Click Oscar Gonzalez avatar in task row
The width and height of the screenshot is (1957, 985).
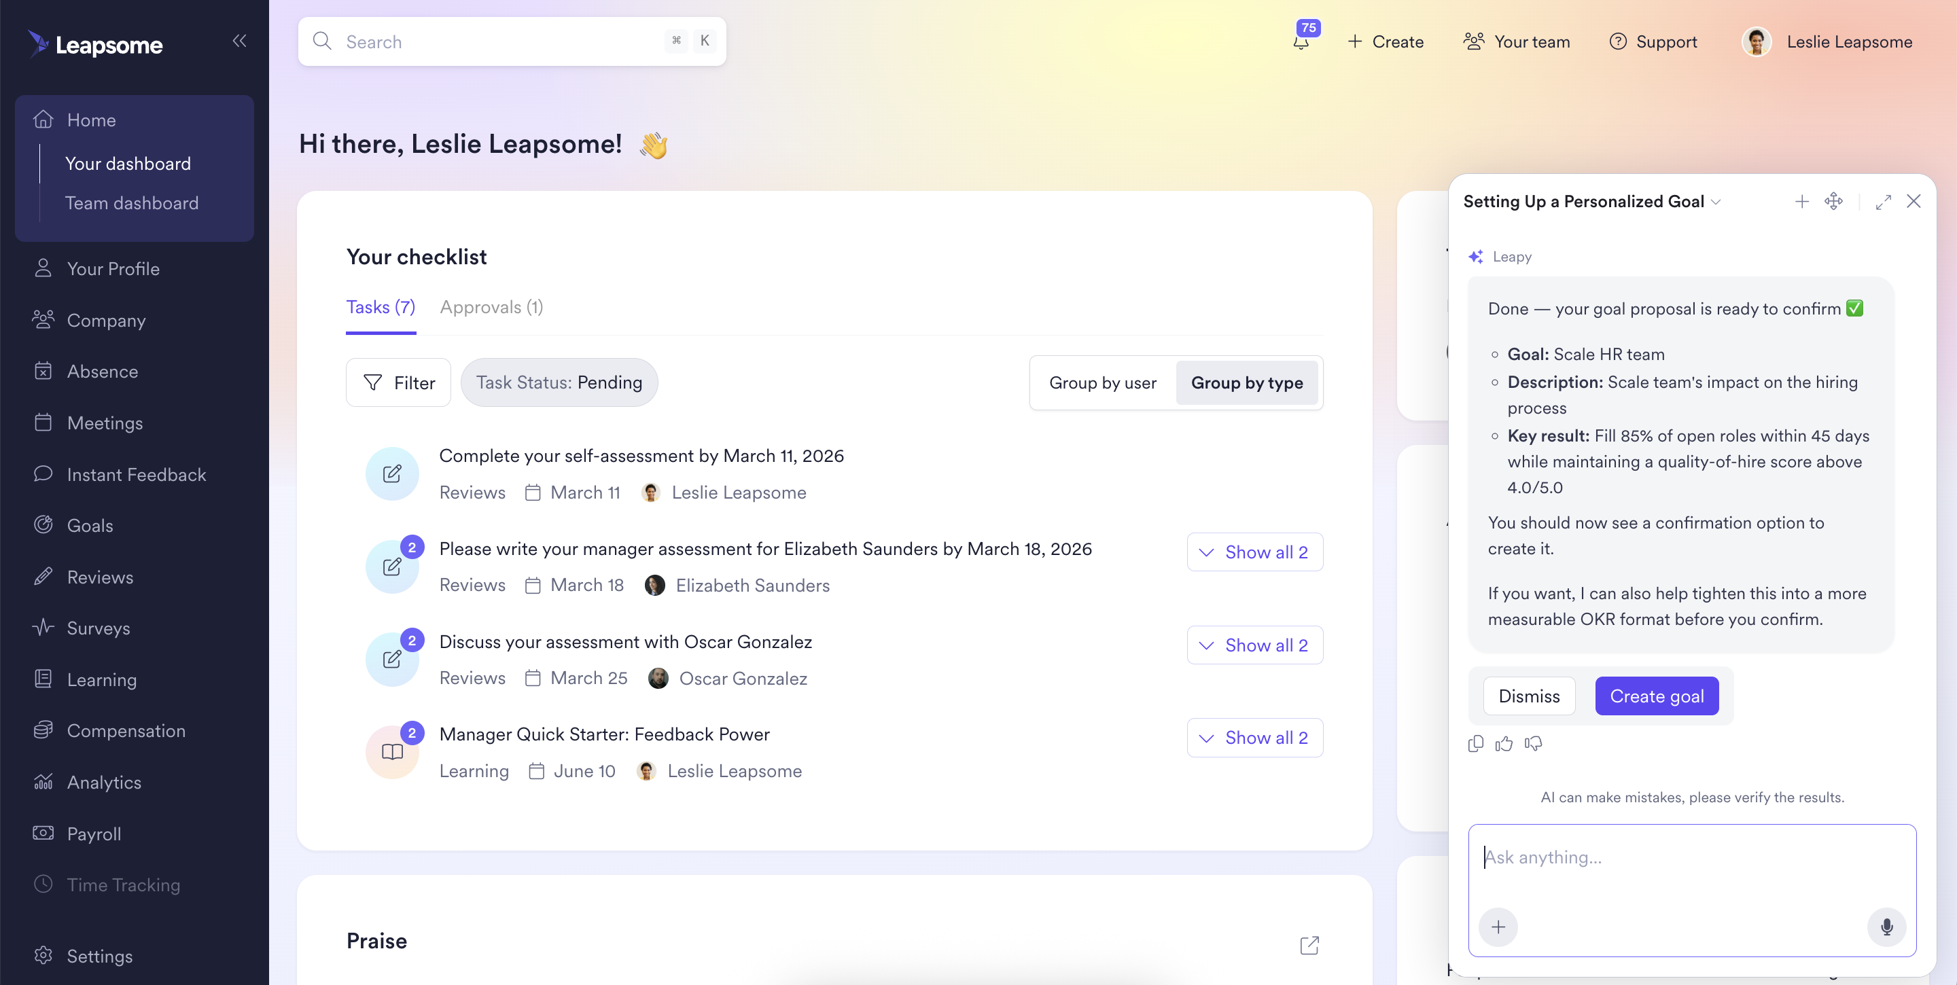click(x=658, y=678)
